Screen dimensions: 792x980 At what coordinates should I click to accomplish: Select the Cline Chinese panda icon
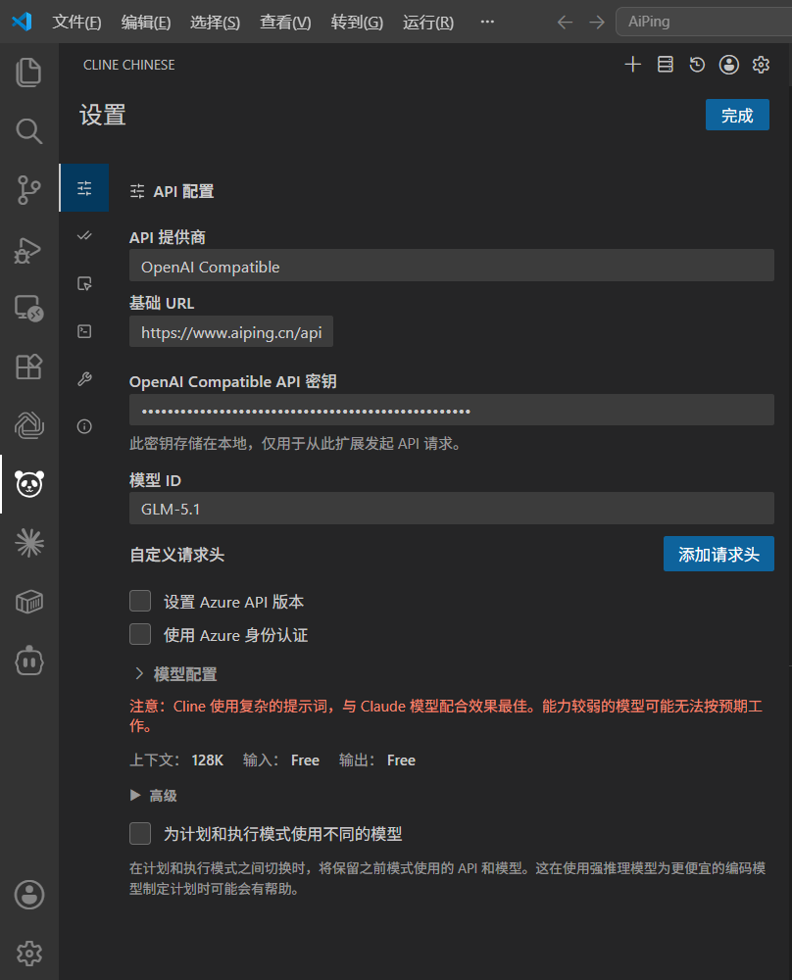pos(28,484)
